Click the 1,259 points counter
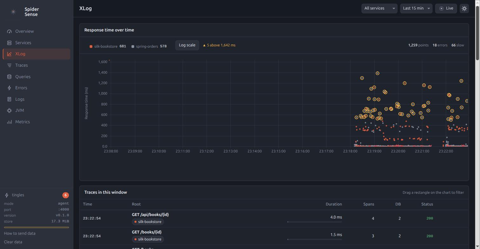This screenshot has height=249, width=480. [418, 45]
